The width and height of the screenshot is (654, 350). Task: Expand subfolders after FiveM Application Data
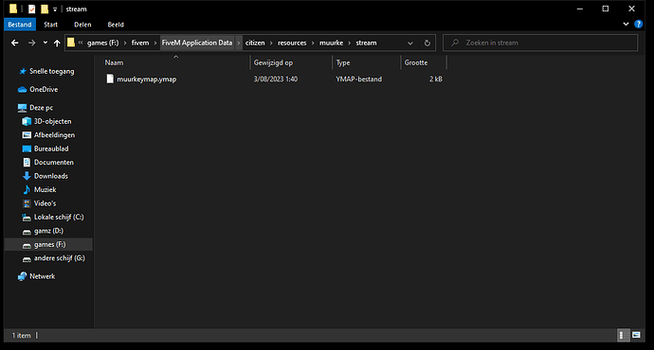pos(239,43)
